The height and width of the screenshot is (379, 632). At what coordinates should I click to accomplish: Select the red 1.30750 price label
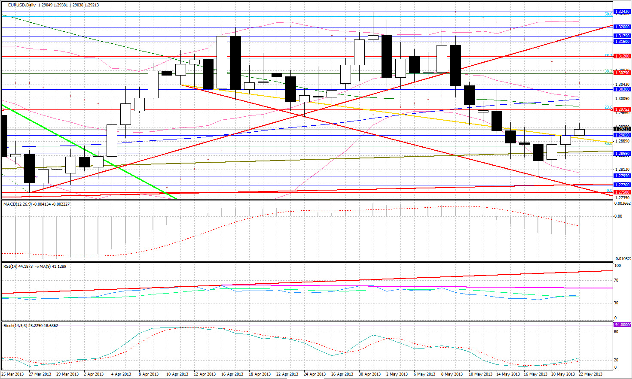pyautogui.click(x=622, y=73)
